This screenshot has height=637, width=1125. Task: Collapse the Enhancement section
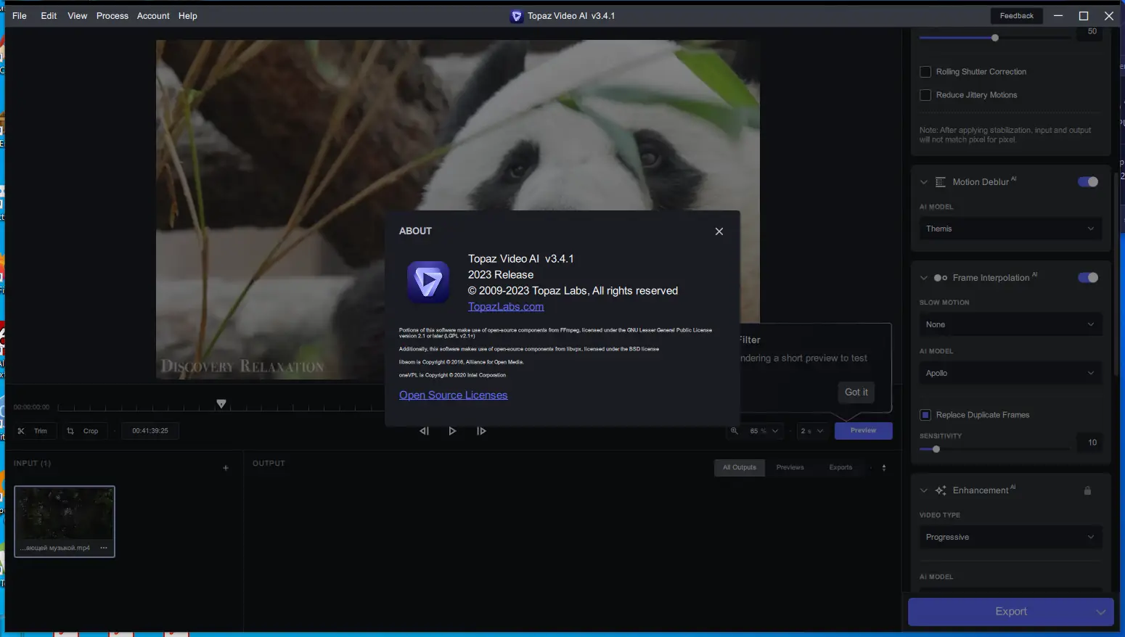point(924,490)
